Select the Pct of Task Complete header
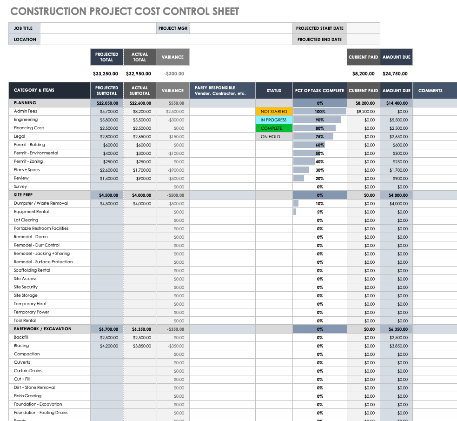 320,90
